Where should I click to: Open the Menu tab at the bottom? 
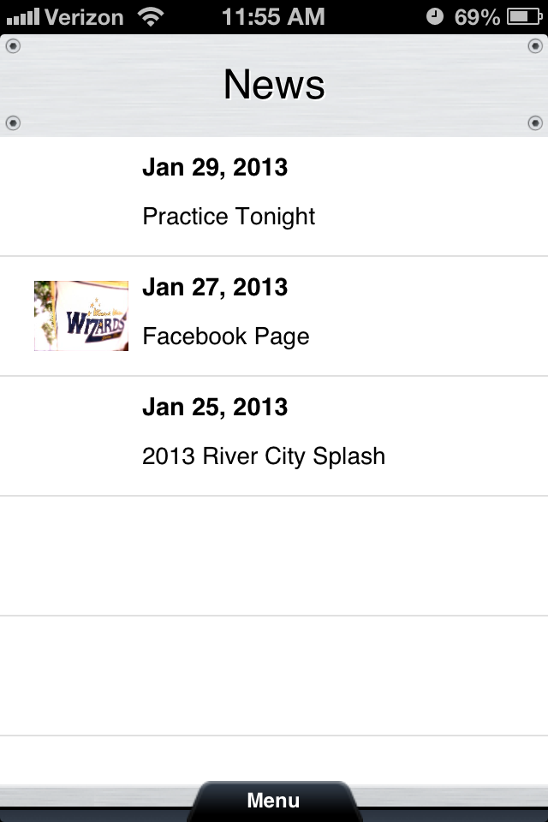click(273, 801)
